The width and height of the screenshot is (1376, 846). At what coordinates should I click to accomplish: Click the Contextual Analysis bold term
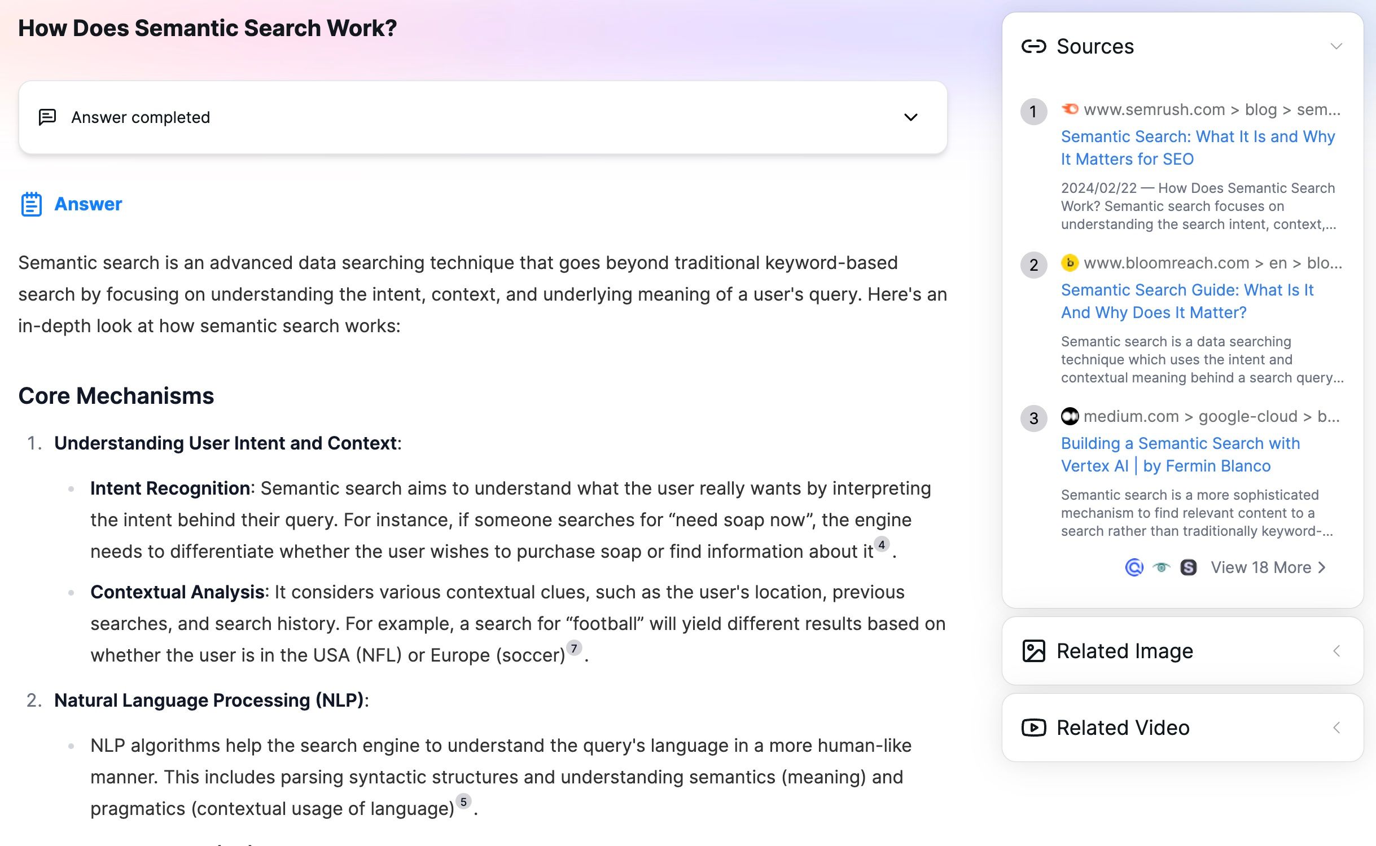tap(177, 592)
